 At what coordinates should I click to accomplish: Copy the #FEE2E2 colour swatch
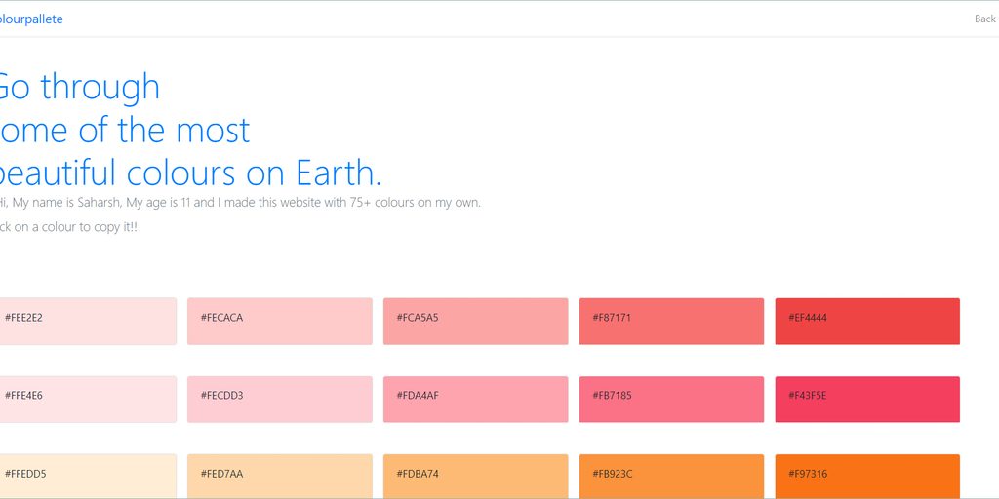tap(88, 322)
